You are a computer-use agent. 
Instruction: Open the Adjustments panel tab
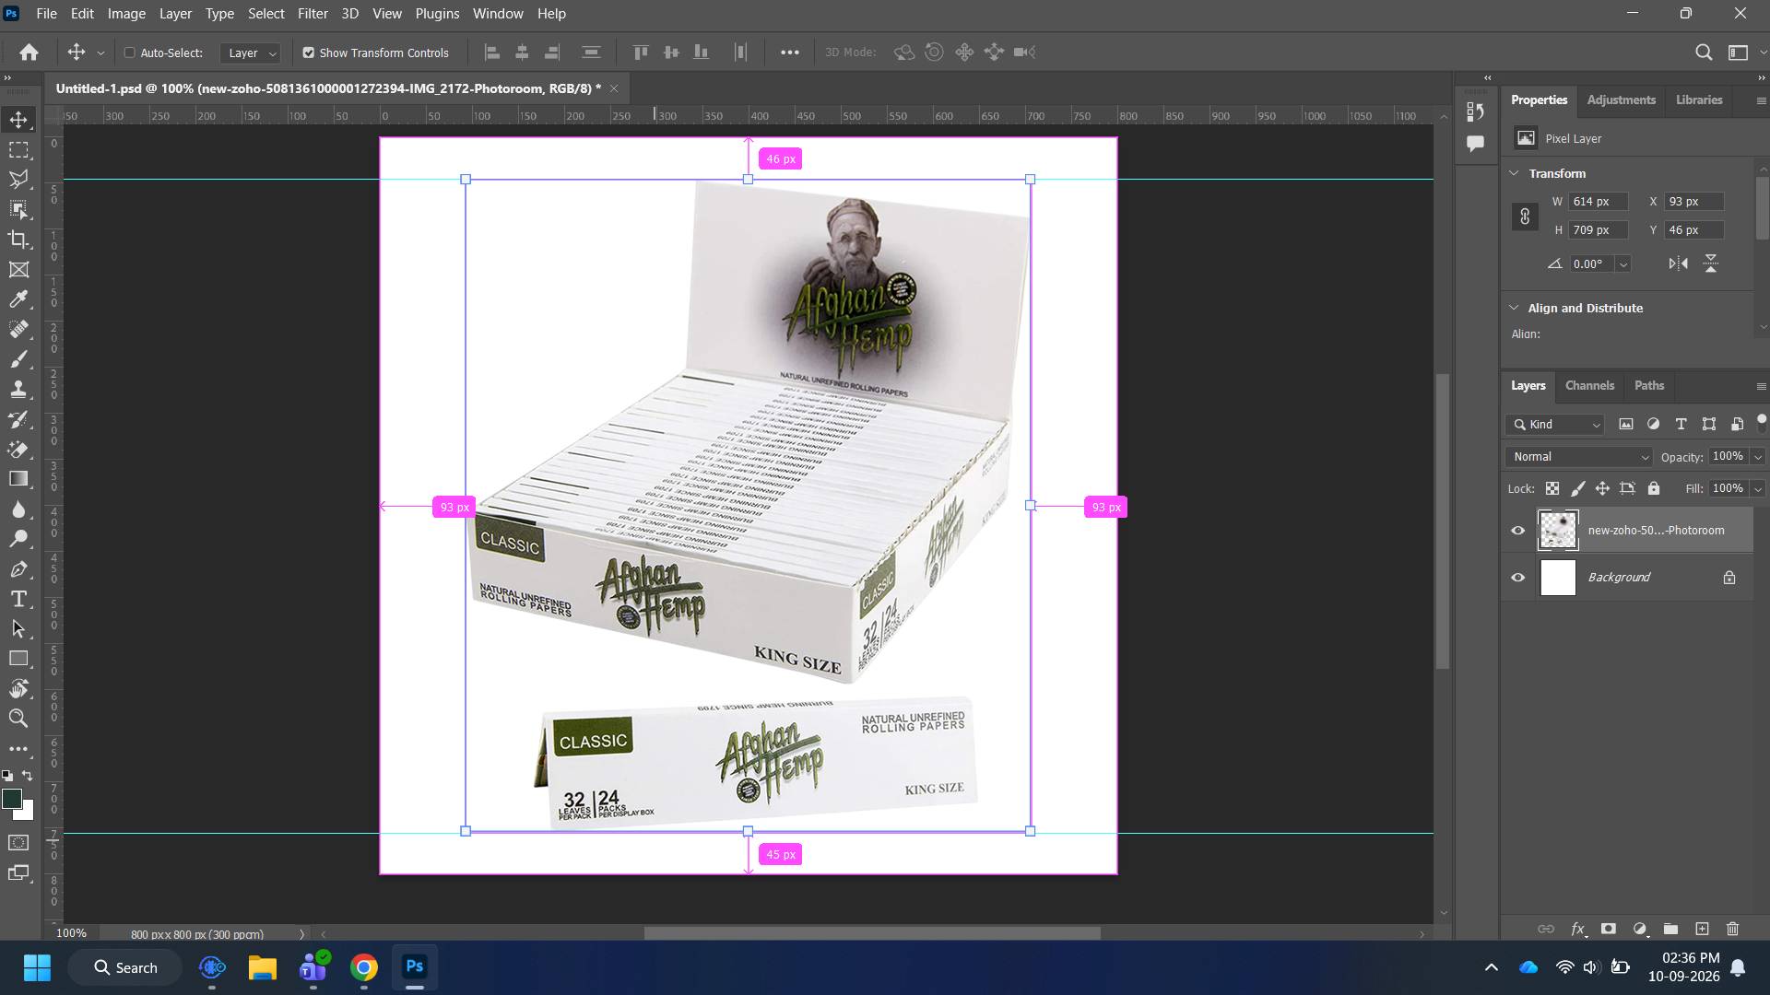pos(1621,99)
